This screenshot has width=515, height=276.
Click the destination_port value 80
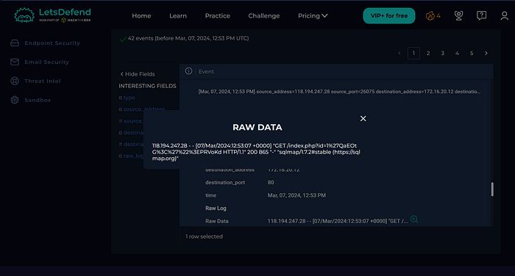(271, 182)
